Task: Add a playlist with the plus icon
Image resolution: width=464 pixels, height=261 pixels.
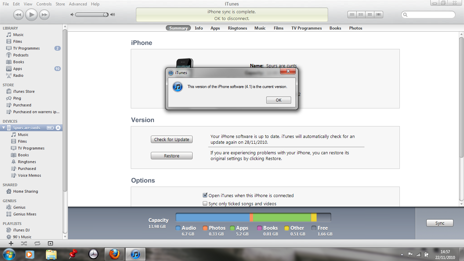Action: 11,243
